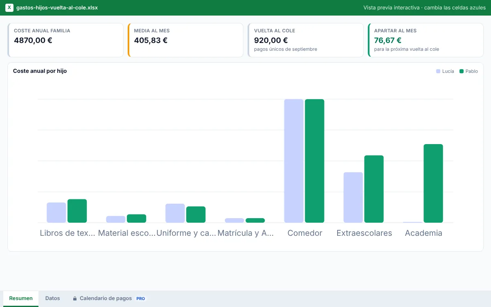Screen dimensions: 491x307
Task: Select the 76,67 € monthly savings value
Action: [x=388, y=40]
